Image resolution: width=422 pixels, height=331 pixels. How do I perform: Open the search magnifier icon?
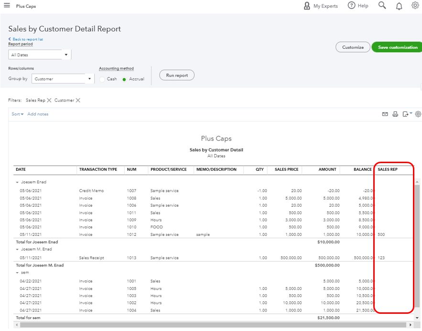click(382, 5)
